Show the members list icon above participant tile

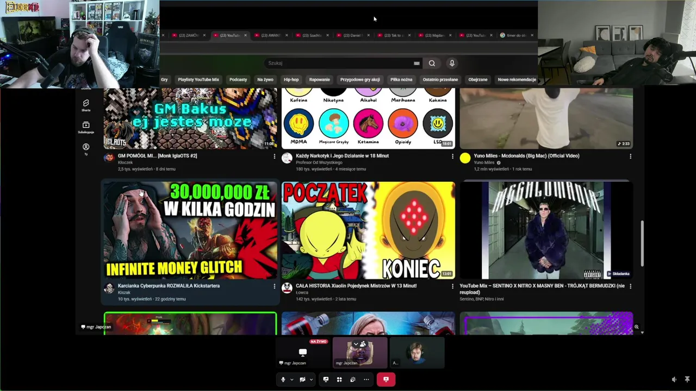click(x=363, y=344)
